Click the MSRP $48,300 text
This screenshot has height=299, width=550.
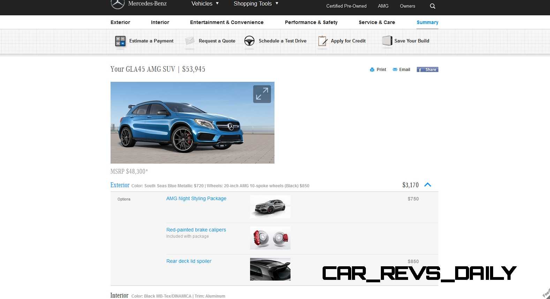129,171
